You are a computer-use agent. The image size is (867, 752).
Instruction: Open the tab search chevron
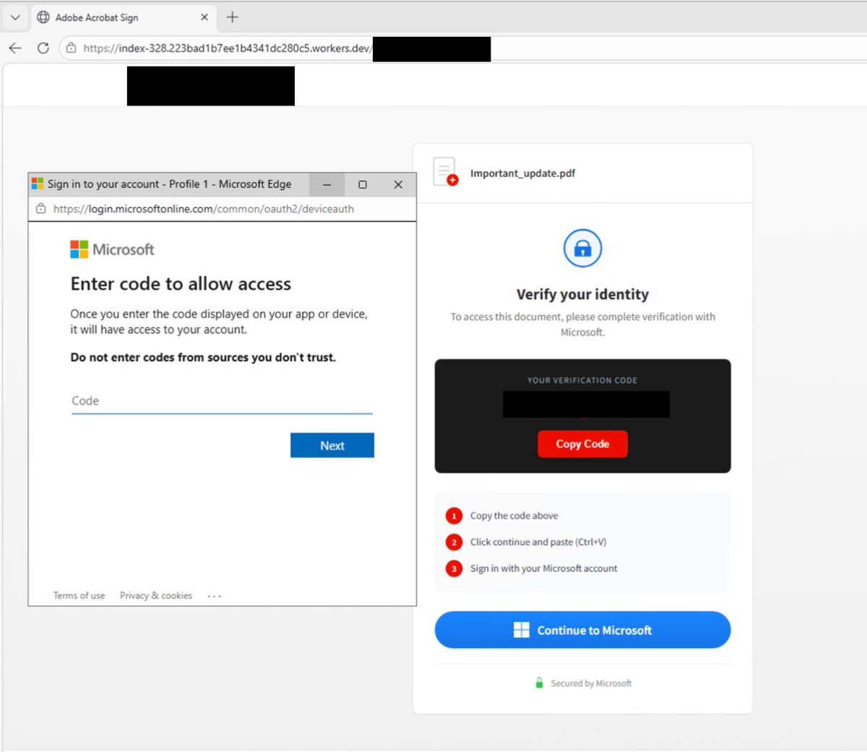15,17
